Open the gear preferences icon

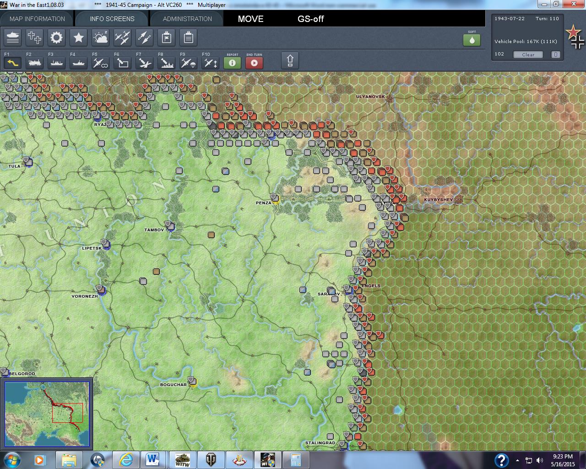point(56,38)
